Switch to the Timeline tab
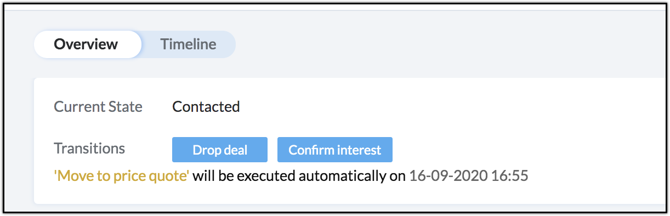This screenshot has height=216, width=670. pyautogui.click(x=188, y=44)
